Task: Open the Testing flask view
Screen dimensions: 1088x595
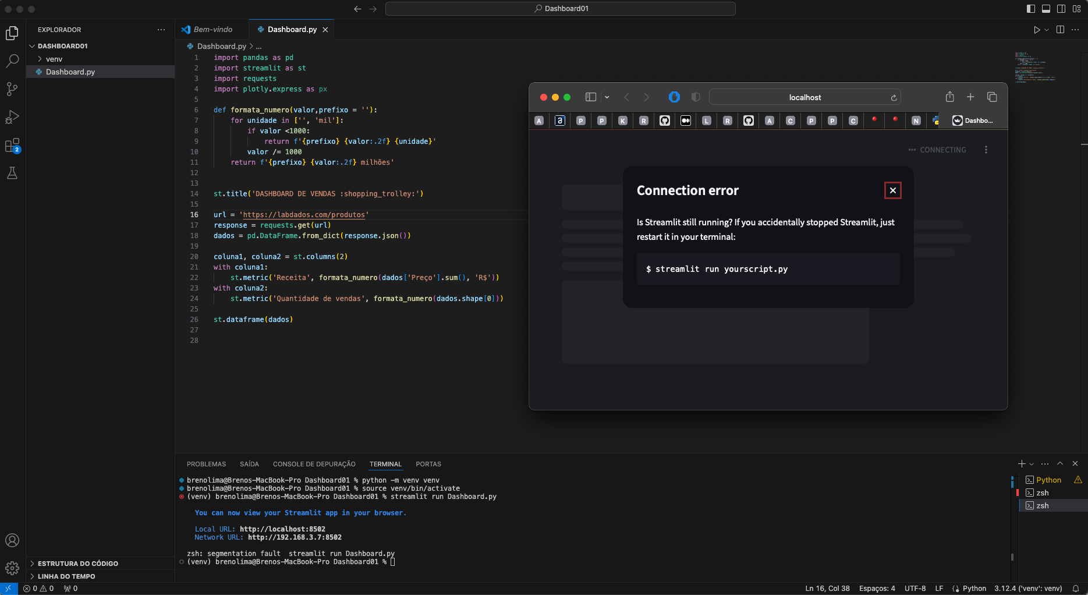Action: (12, 173)
